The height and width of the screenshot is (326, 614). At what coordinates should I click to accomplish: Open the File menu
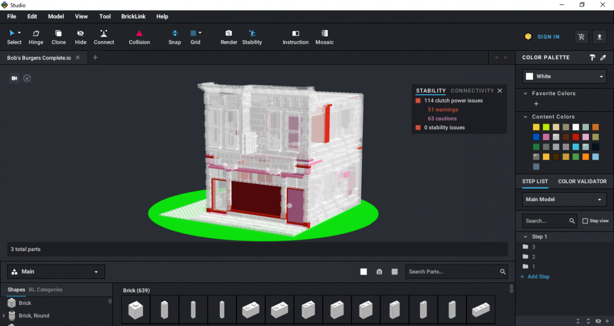click(x=12, y=17)
